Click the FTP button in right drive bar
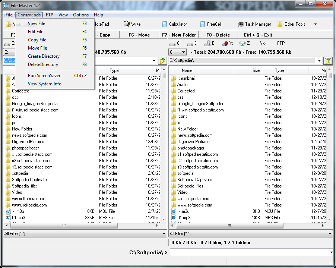The image size is (336, 268). coord(281,43)
